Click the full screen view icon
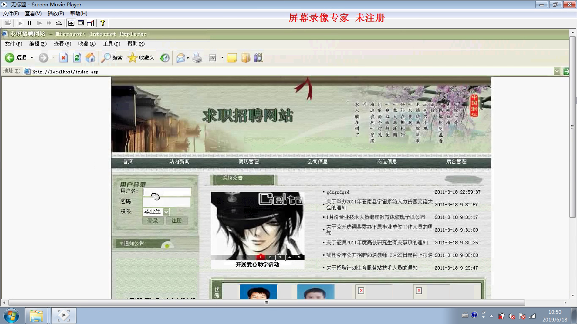 (x=81, y=23)
